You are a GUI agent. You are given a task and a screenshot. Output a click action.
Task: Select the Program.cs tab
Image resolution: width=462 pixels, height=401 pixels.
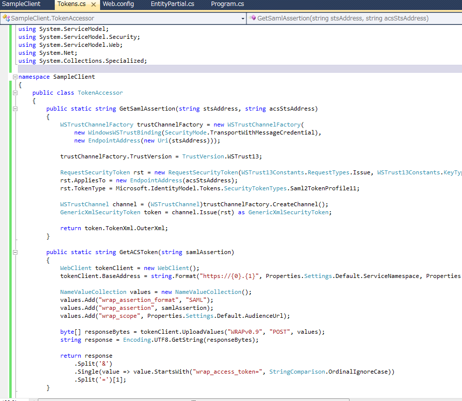(227, 4)
